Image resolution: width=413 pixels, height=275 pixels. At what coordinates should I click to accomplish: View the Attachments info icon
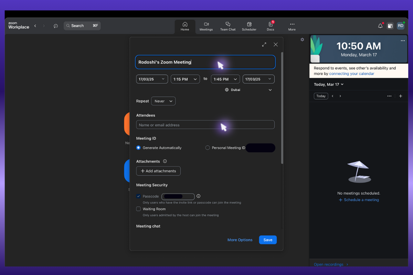pyautogui.click(x=165, y=161)
